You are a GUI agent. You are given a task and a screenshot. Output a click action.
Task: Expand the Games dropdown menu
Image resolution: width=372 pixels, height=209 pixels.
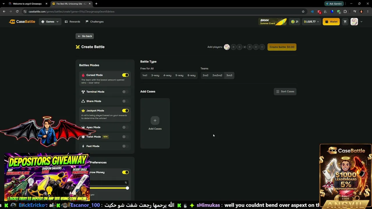50,21
